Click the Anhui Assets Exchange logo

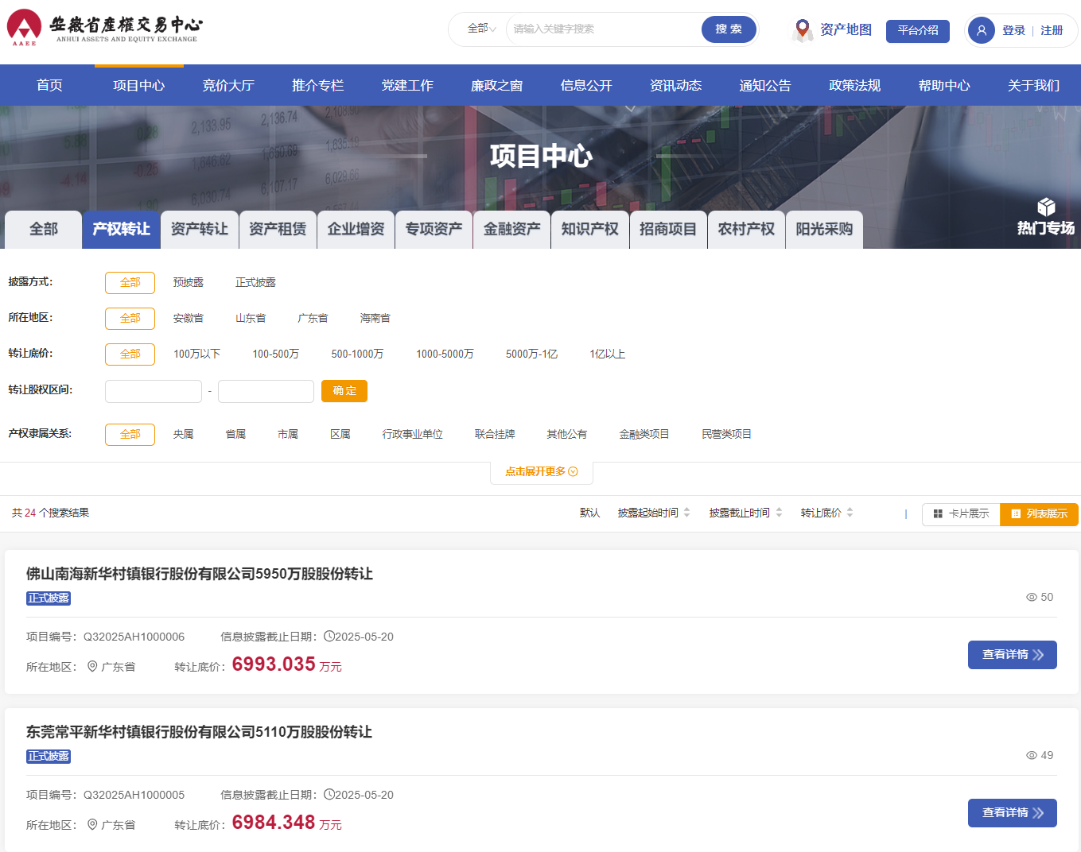coord(104,29)
